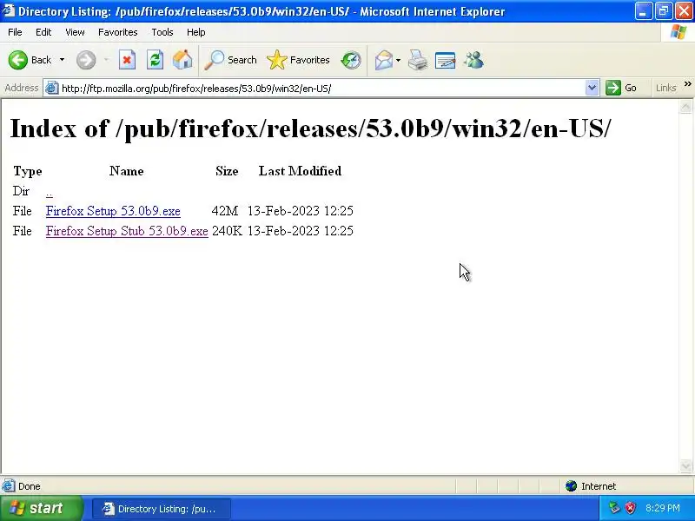695x521 pixels.
Task: Stop page loading with red X icon
Action: (x=127, y=60)
